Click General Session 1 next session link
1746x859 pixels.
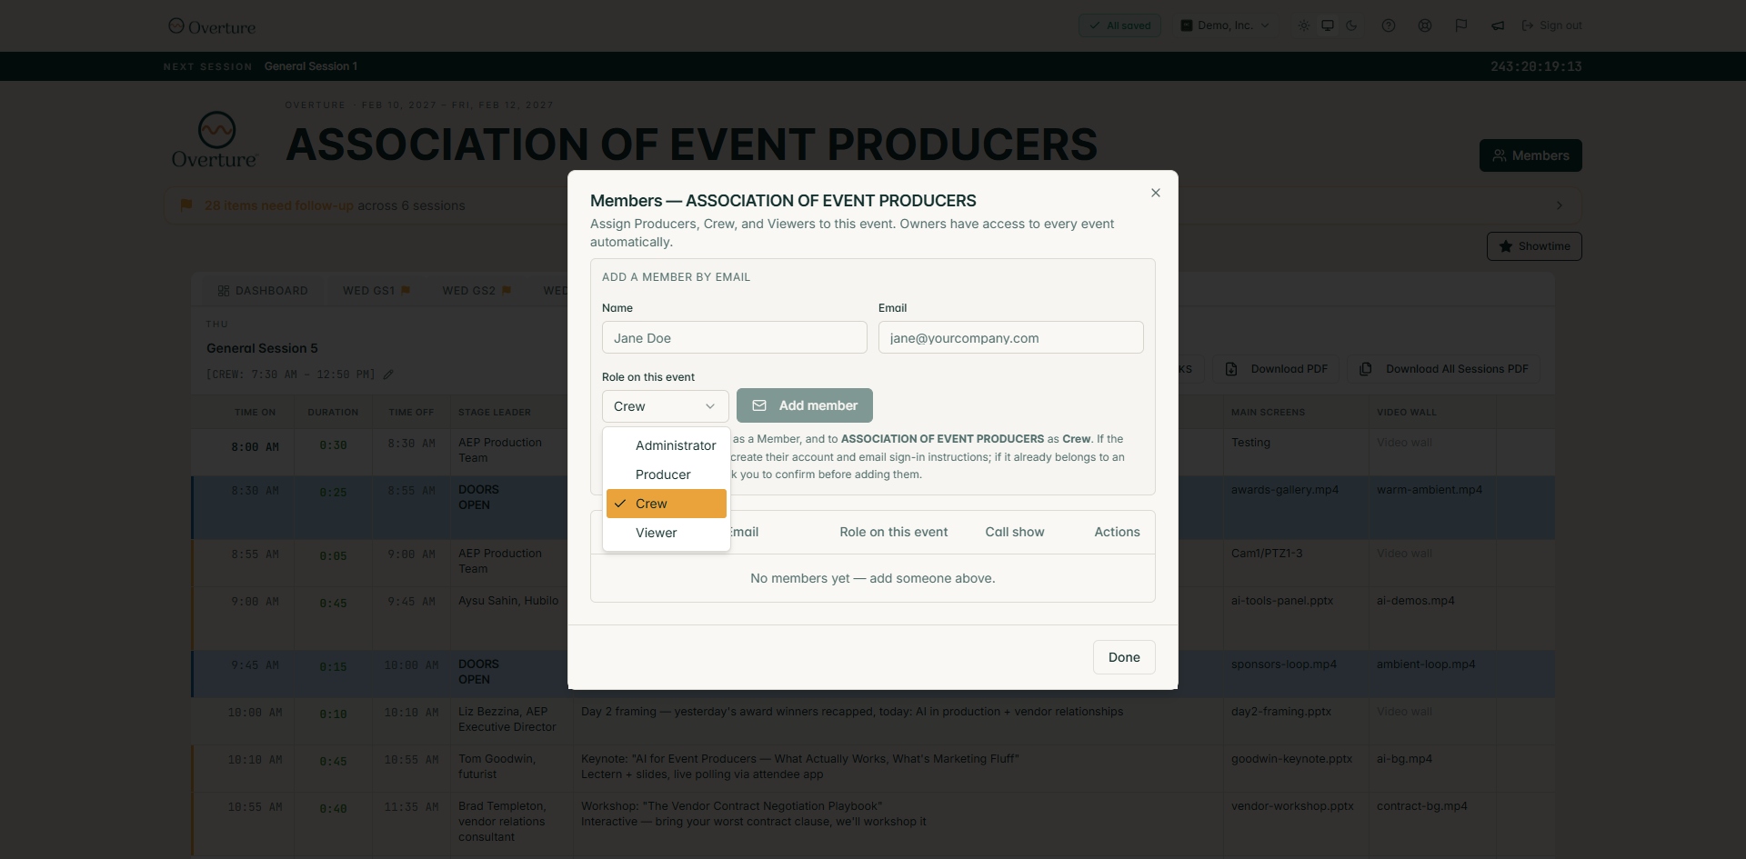point(311,66)
